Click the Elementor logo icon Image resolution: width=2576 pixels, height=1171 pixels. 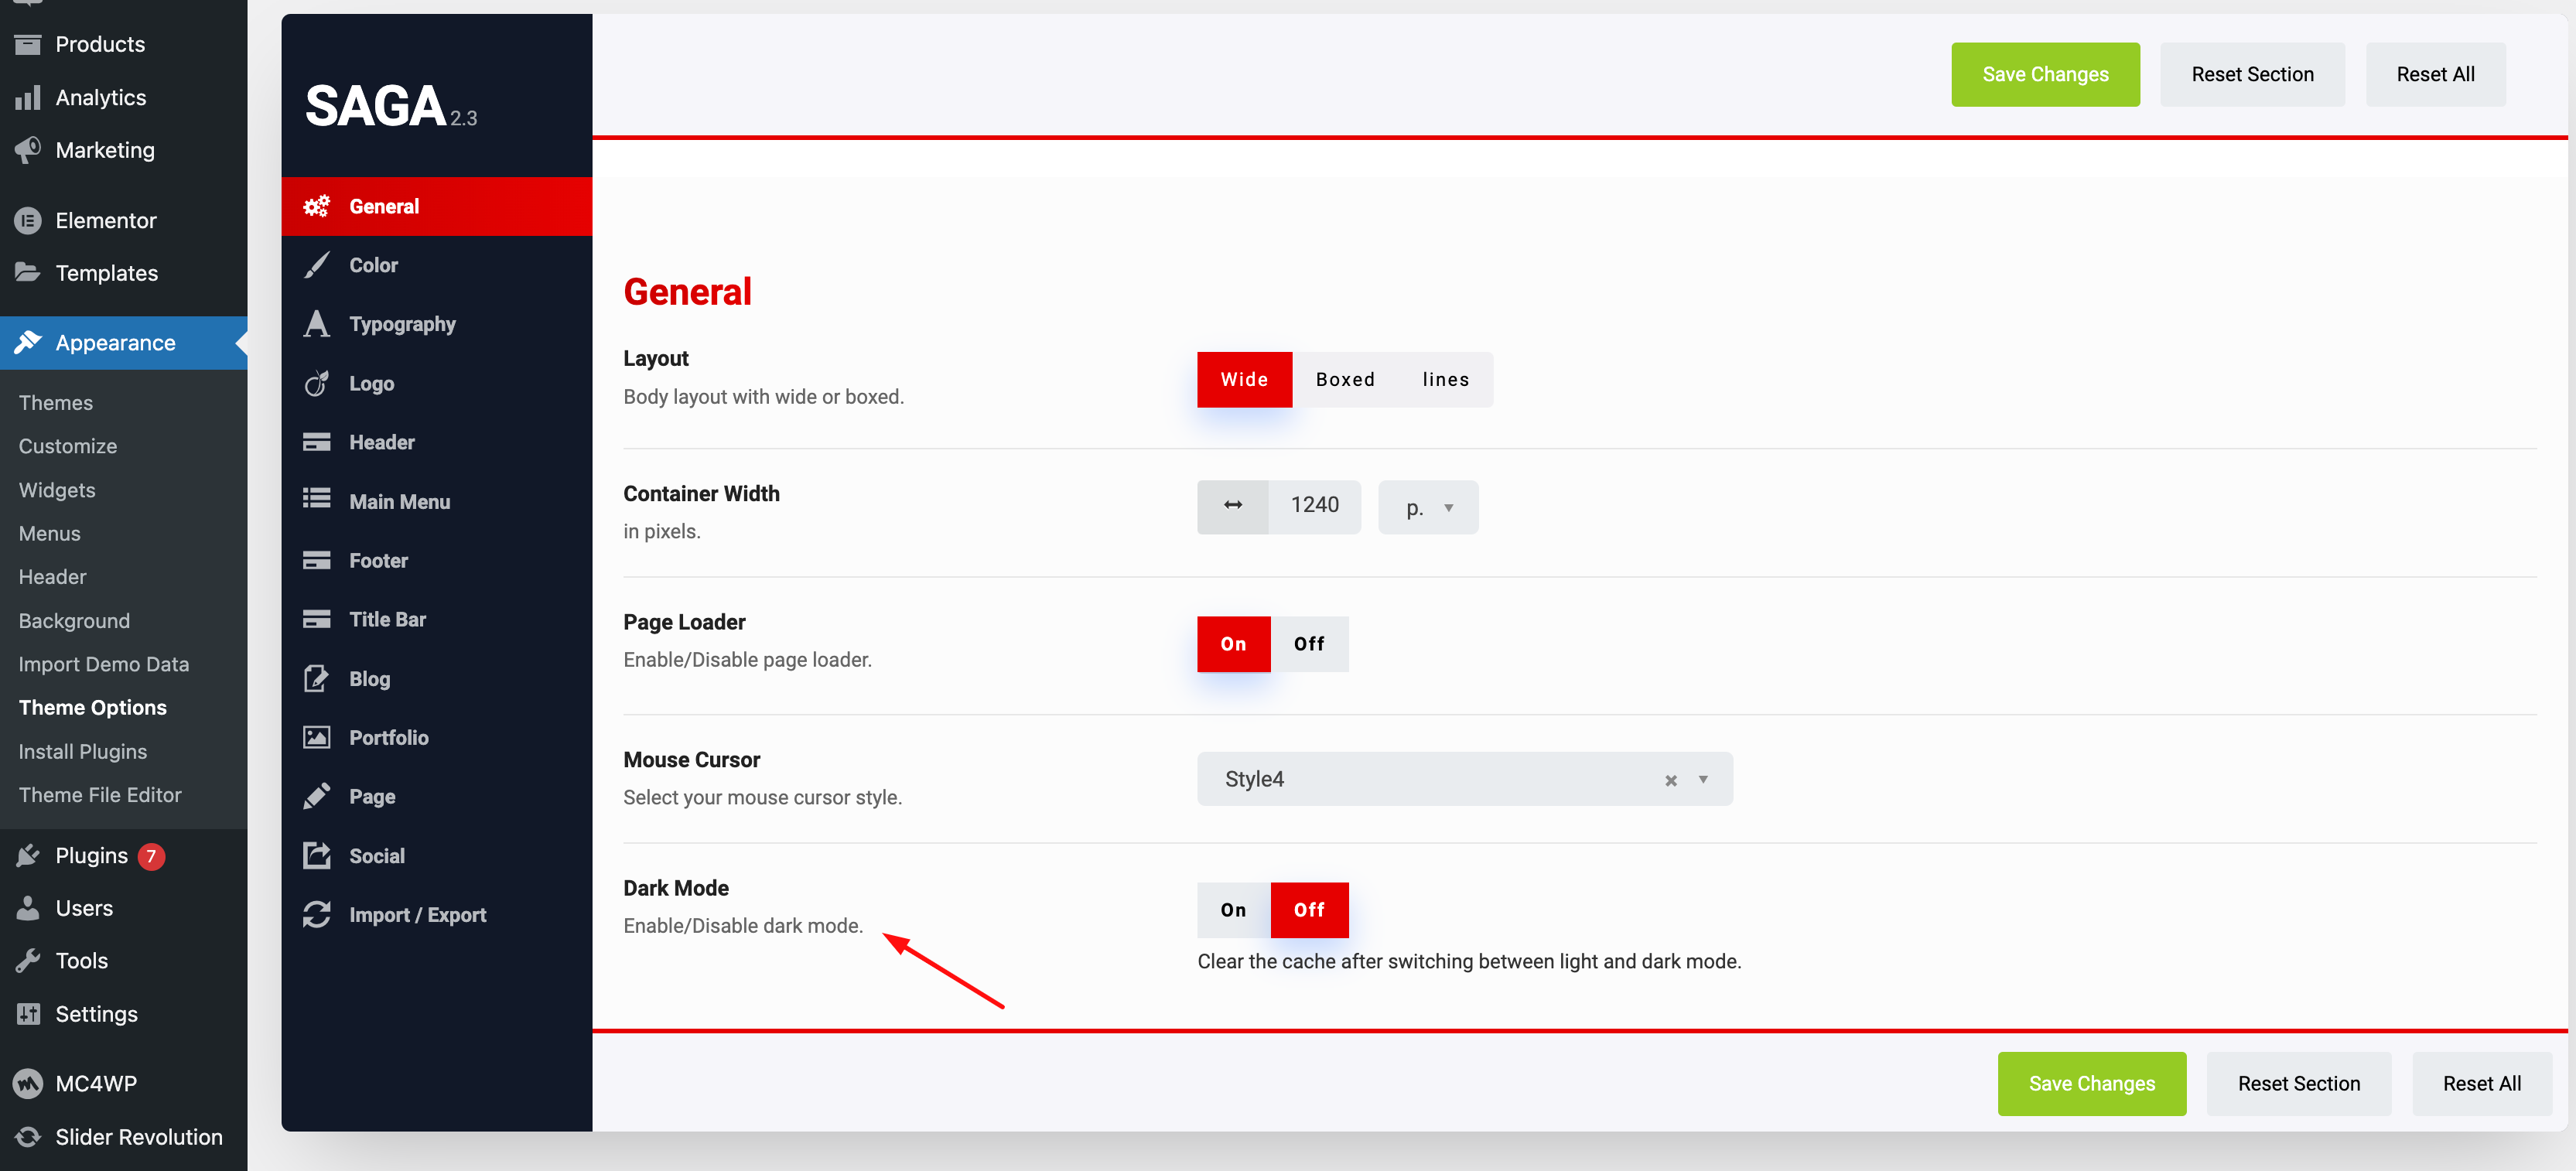28,220
